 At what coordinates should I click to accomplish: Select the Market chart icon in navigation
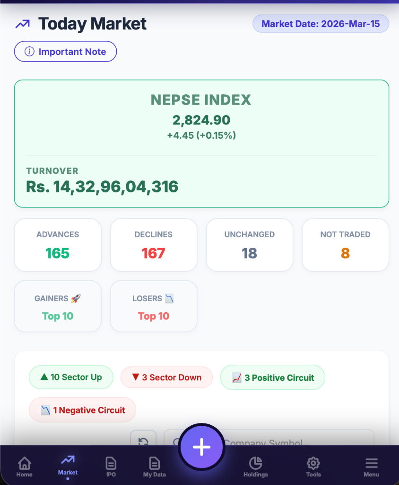click(x=67, y=463)
